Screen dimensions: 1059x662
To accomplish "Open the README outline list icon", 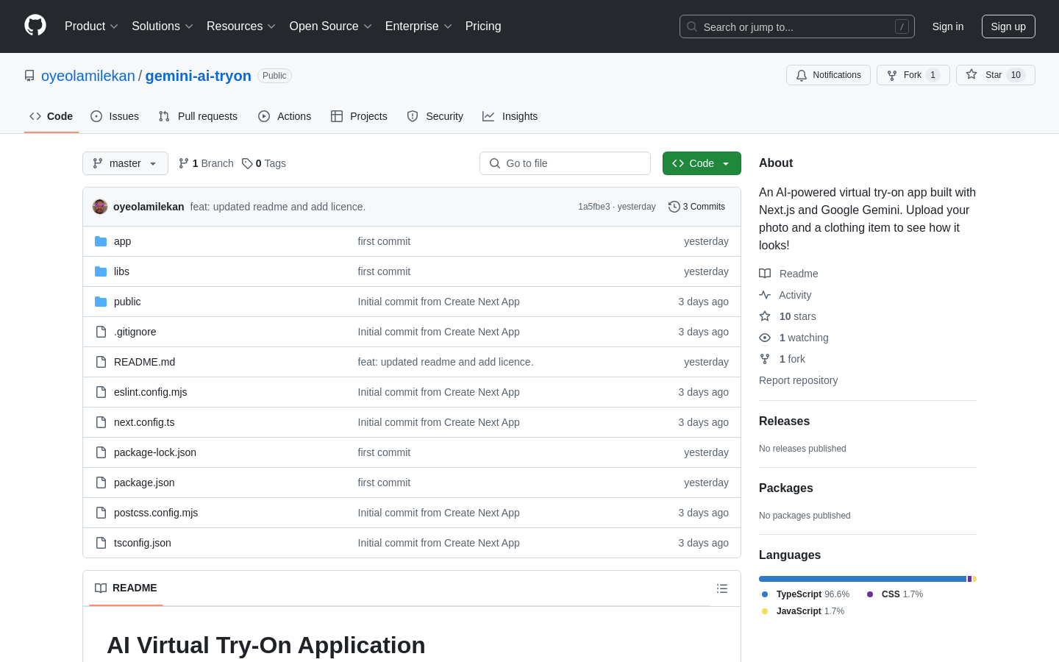I will tap(722, 588).
